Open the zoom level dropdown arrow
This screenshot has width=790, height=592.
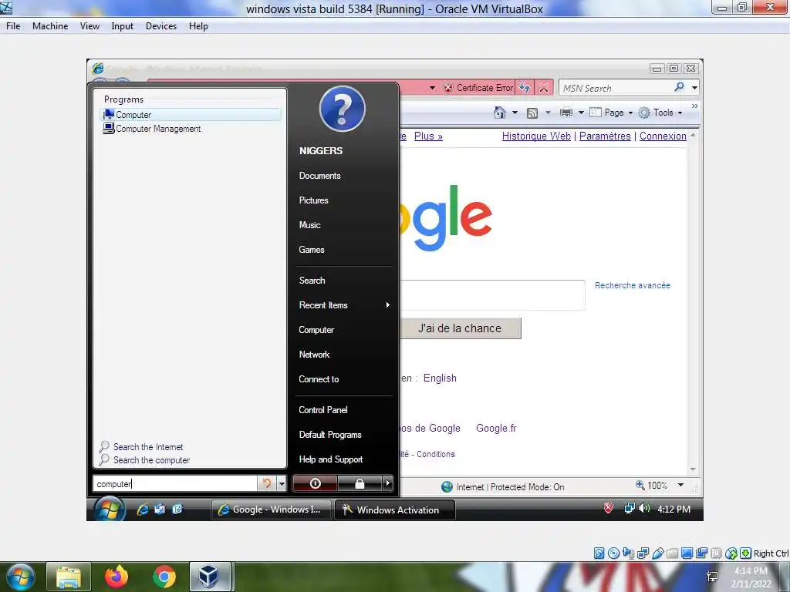pos(680,486)
